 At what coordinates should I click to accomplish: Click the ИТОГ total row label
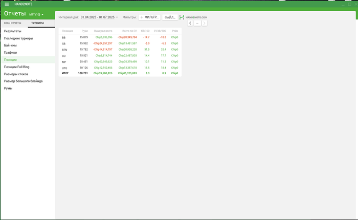point(65,73)
